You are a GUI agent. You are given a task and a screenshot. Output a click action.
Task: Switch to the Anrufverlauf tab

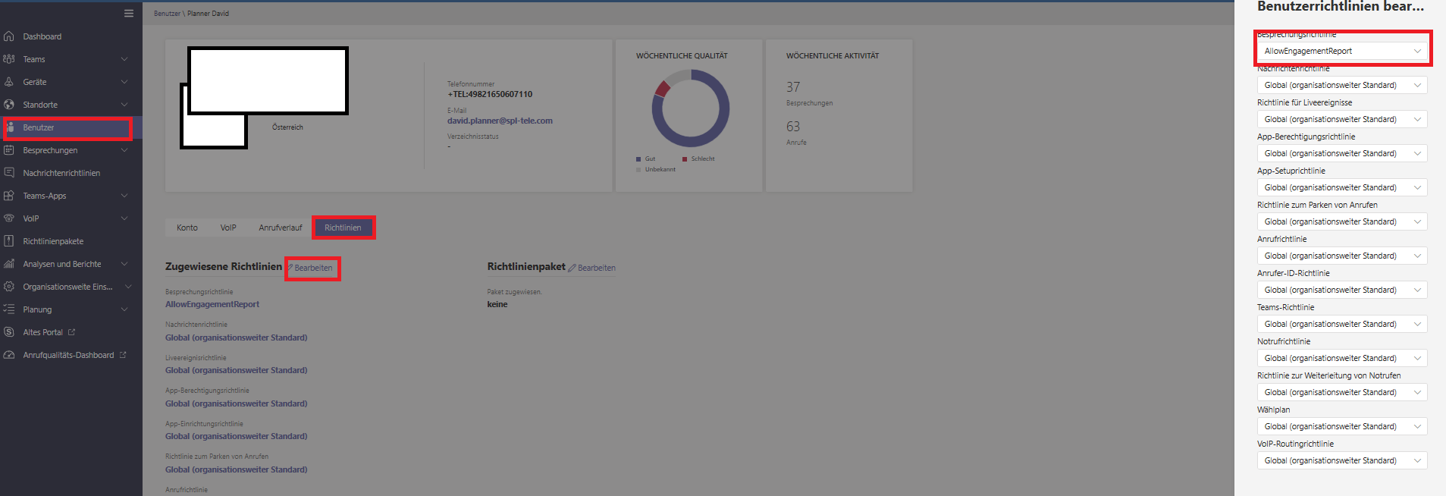pos(281,228)
